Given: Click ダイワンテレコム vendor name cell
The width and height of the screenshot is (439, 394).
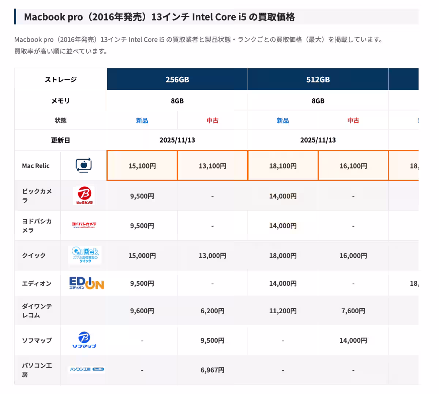Looking at the screenshot, I should click(37, 311).
